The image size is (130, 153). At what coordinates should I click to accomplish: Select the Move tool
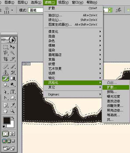(x=12, y=47)
